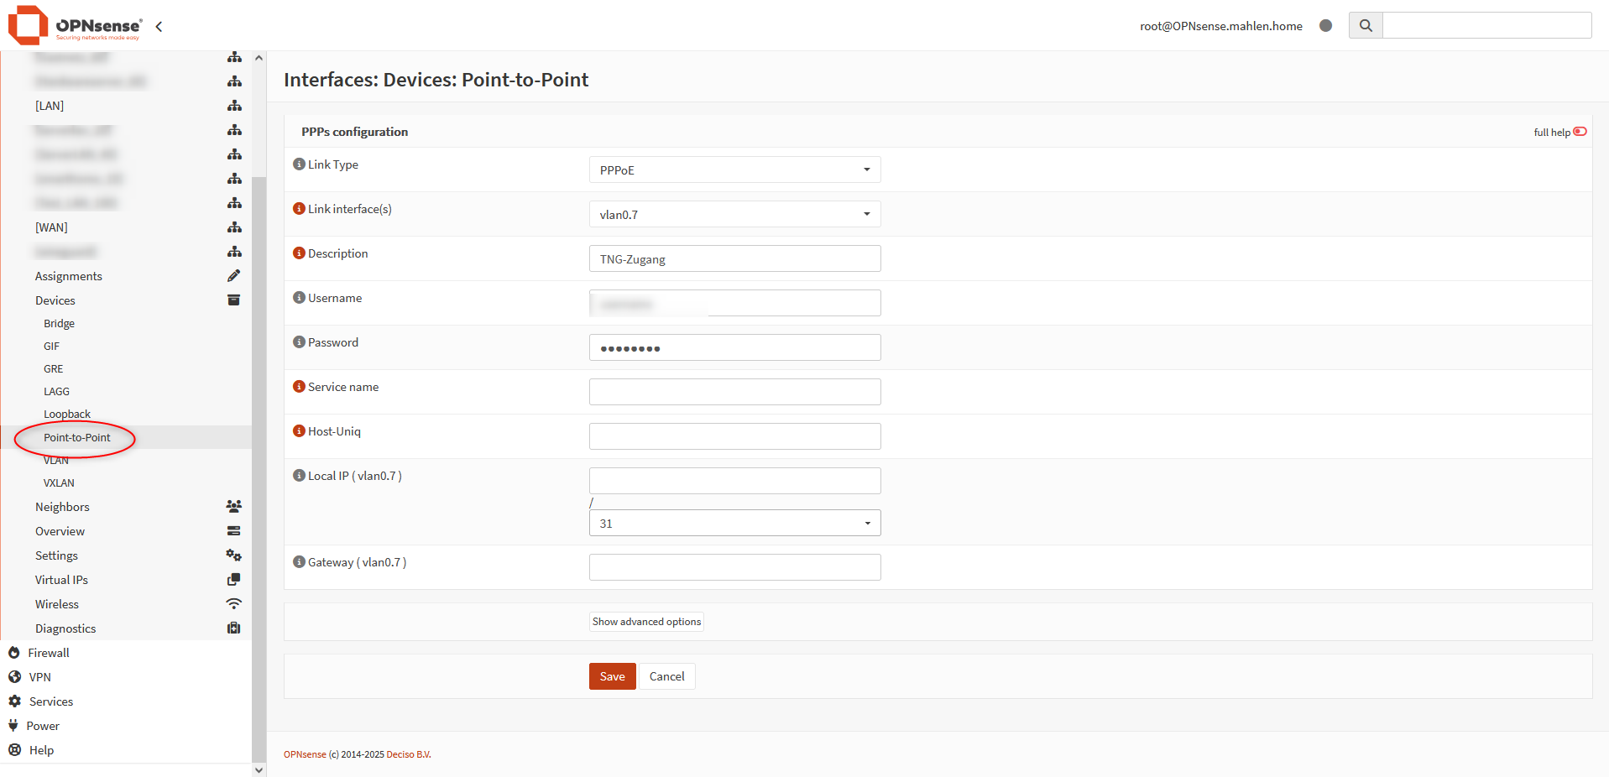Screen dimensions: 1609x777
Task: Open the Link Type dropdown
Action: 734,170
